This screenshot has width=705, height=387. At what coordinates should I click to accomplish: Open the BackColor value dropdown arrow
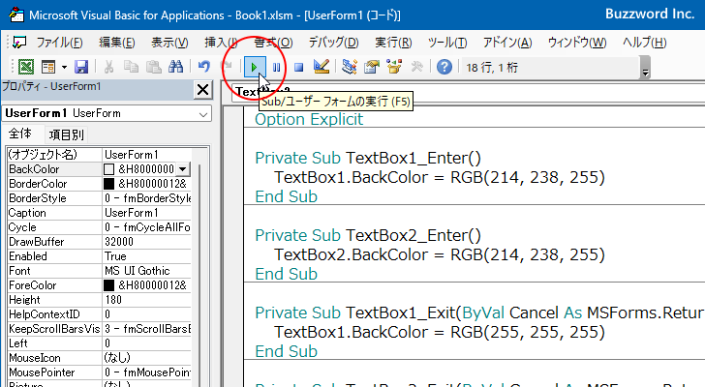pos(182,169)
